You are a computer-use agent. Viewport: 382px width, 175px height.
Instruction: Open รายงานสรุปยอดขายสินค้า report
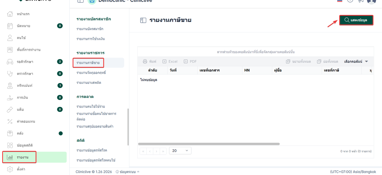[x=95, y=126]
